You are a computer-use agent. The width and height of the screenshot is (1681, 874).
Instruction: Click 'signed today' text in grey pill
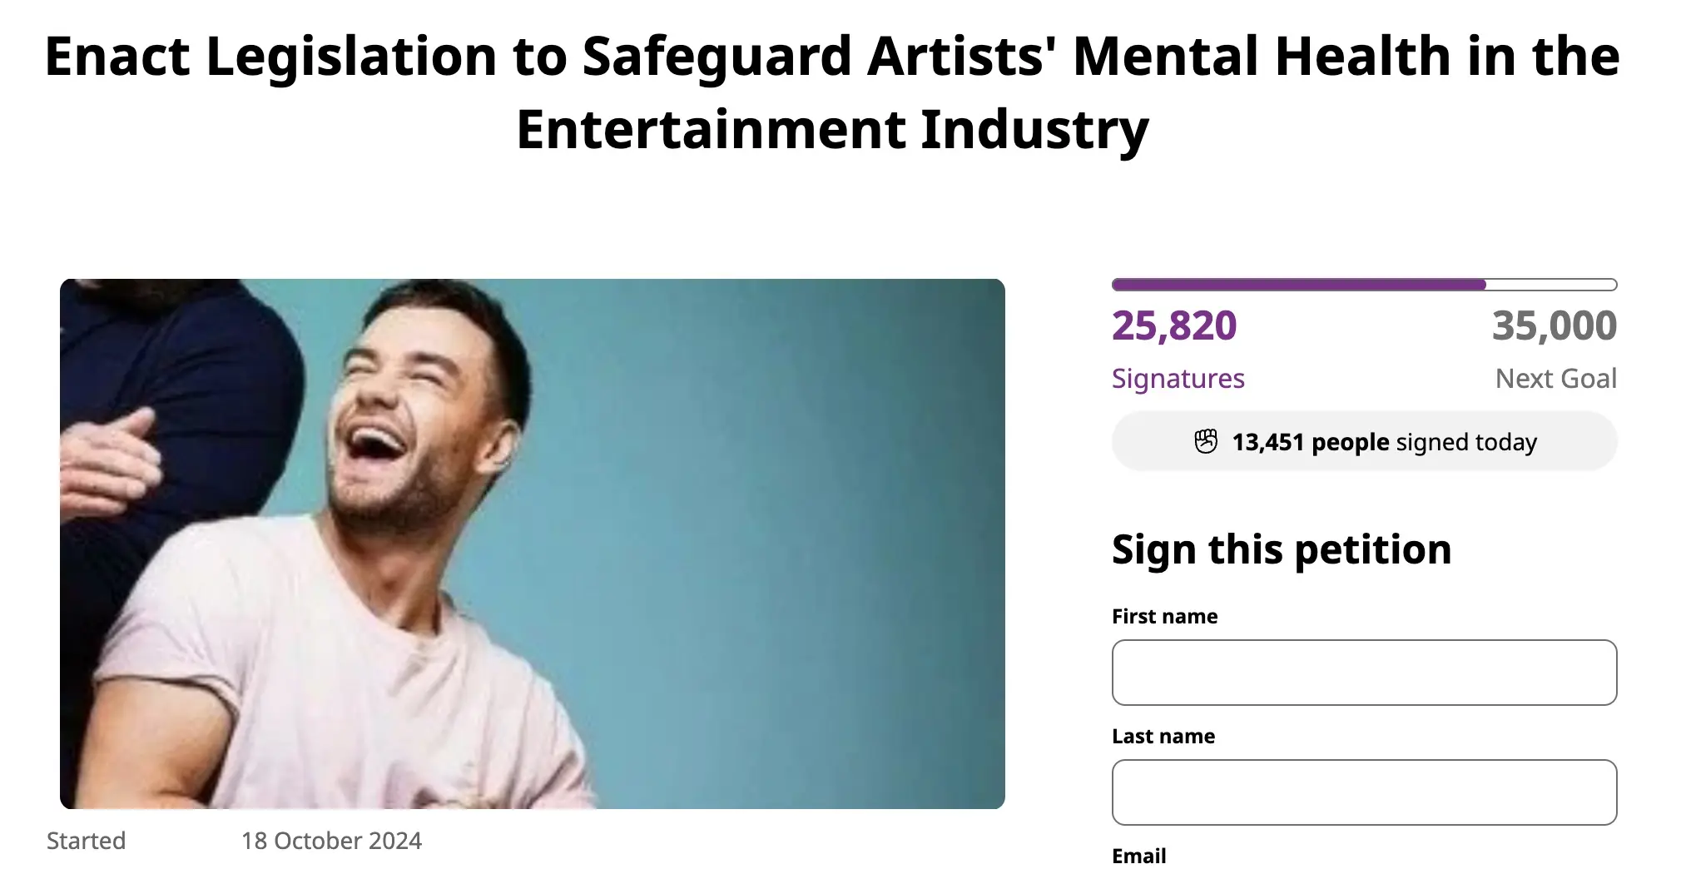(1466, 442)
